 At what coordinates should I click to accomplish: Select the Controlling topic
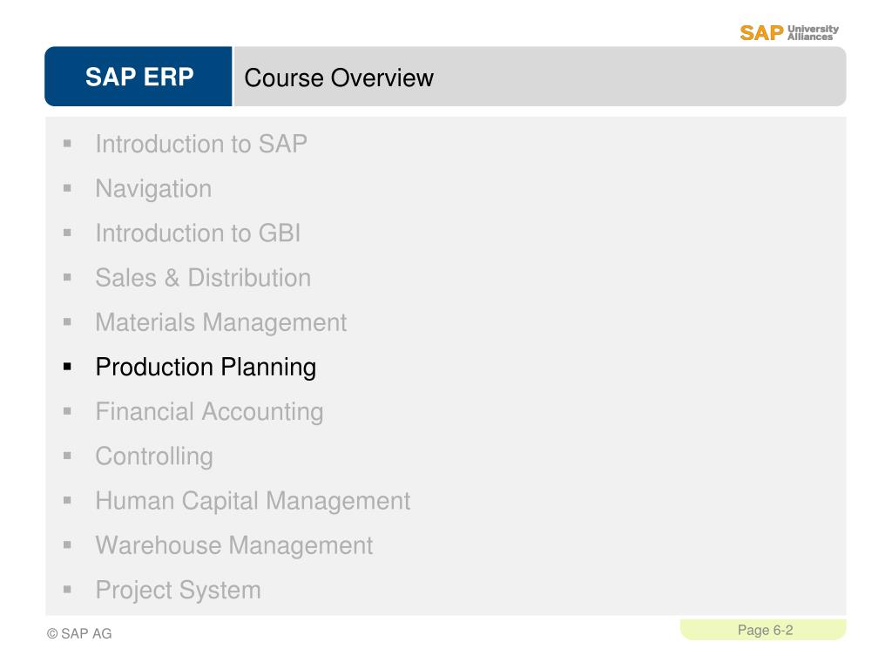154,456
